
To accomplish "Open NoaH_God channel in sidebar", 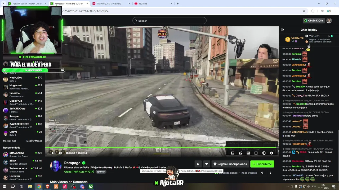I will point(23,79).
